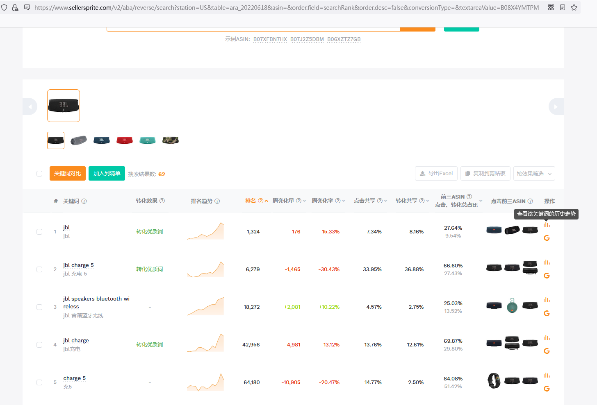Open QR code icon in address bar
Viewport: 597px width, 405px height.
[x=551, y=7]
